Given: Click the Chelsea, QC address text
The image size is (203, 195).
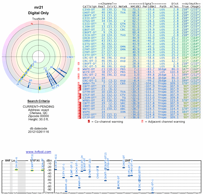Looking at the screenshot, I should (39, 113).
